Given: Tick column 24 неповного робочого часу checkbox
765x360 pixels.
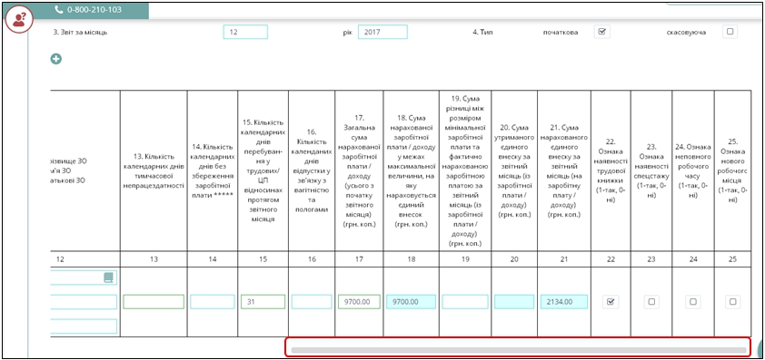Looking at the screenshot, I should coord(693,302).
